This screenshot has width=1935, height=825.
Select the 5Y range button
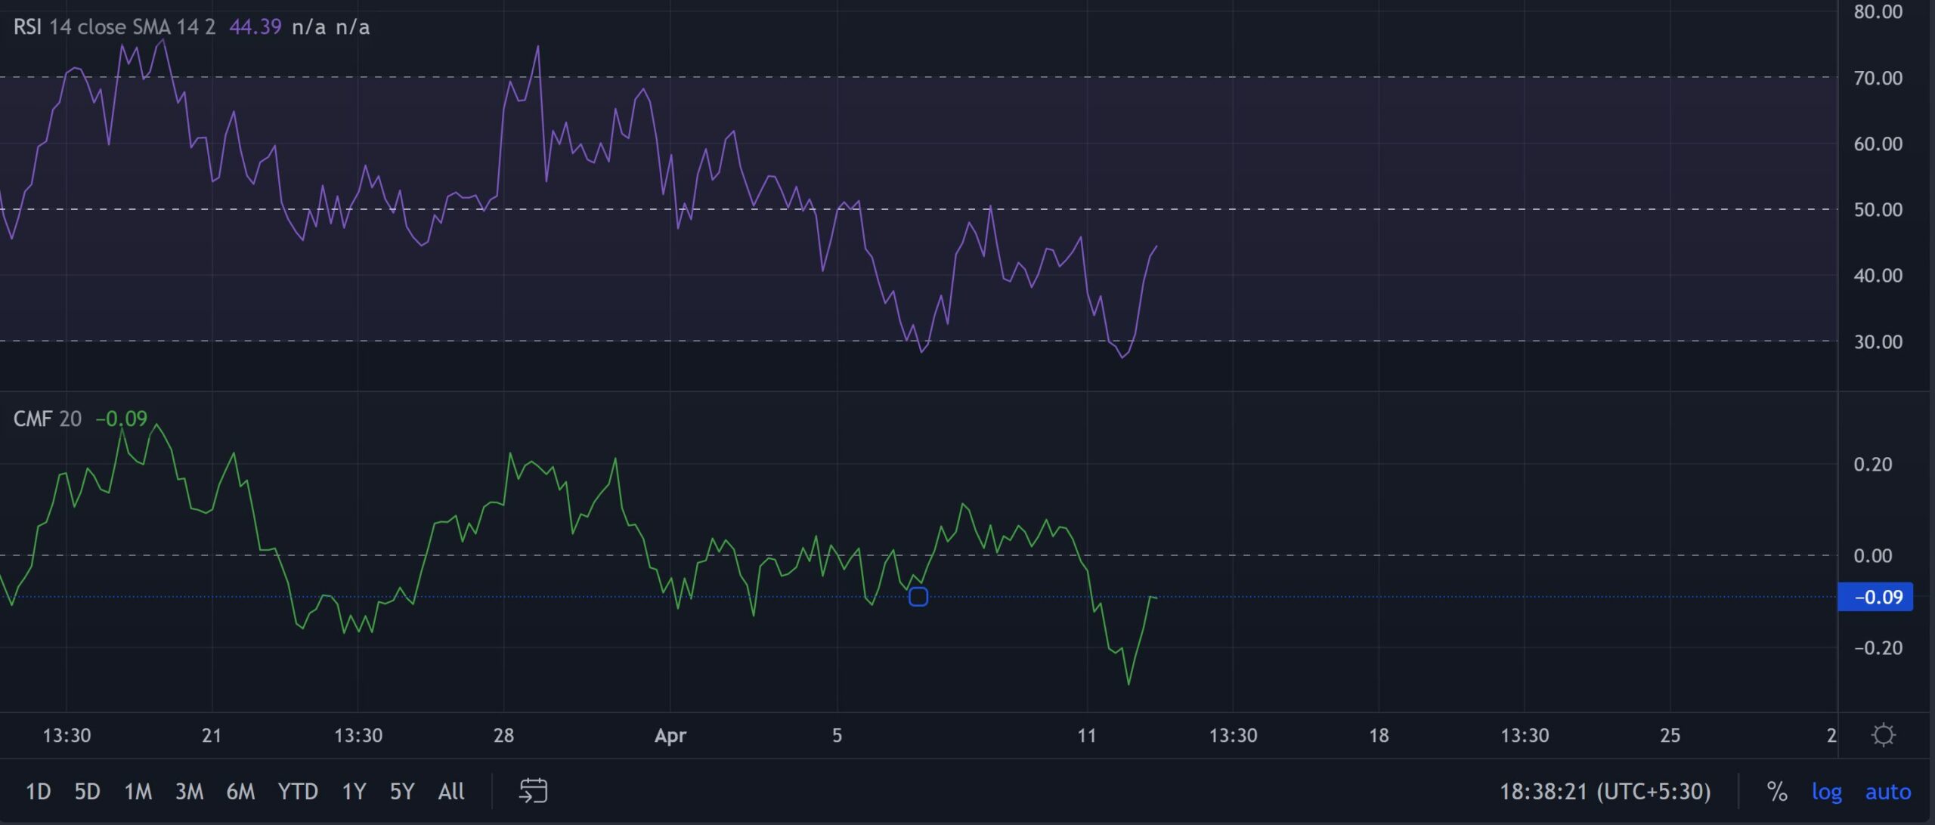coord(402,792)
